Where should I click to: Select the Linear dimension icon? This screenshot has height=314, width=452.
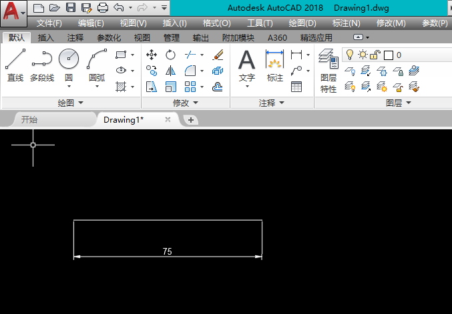coord(296,55)
